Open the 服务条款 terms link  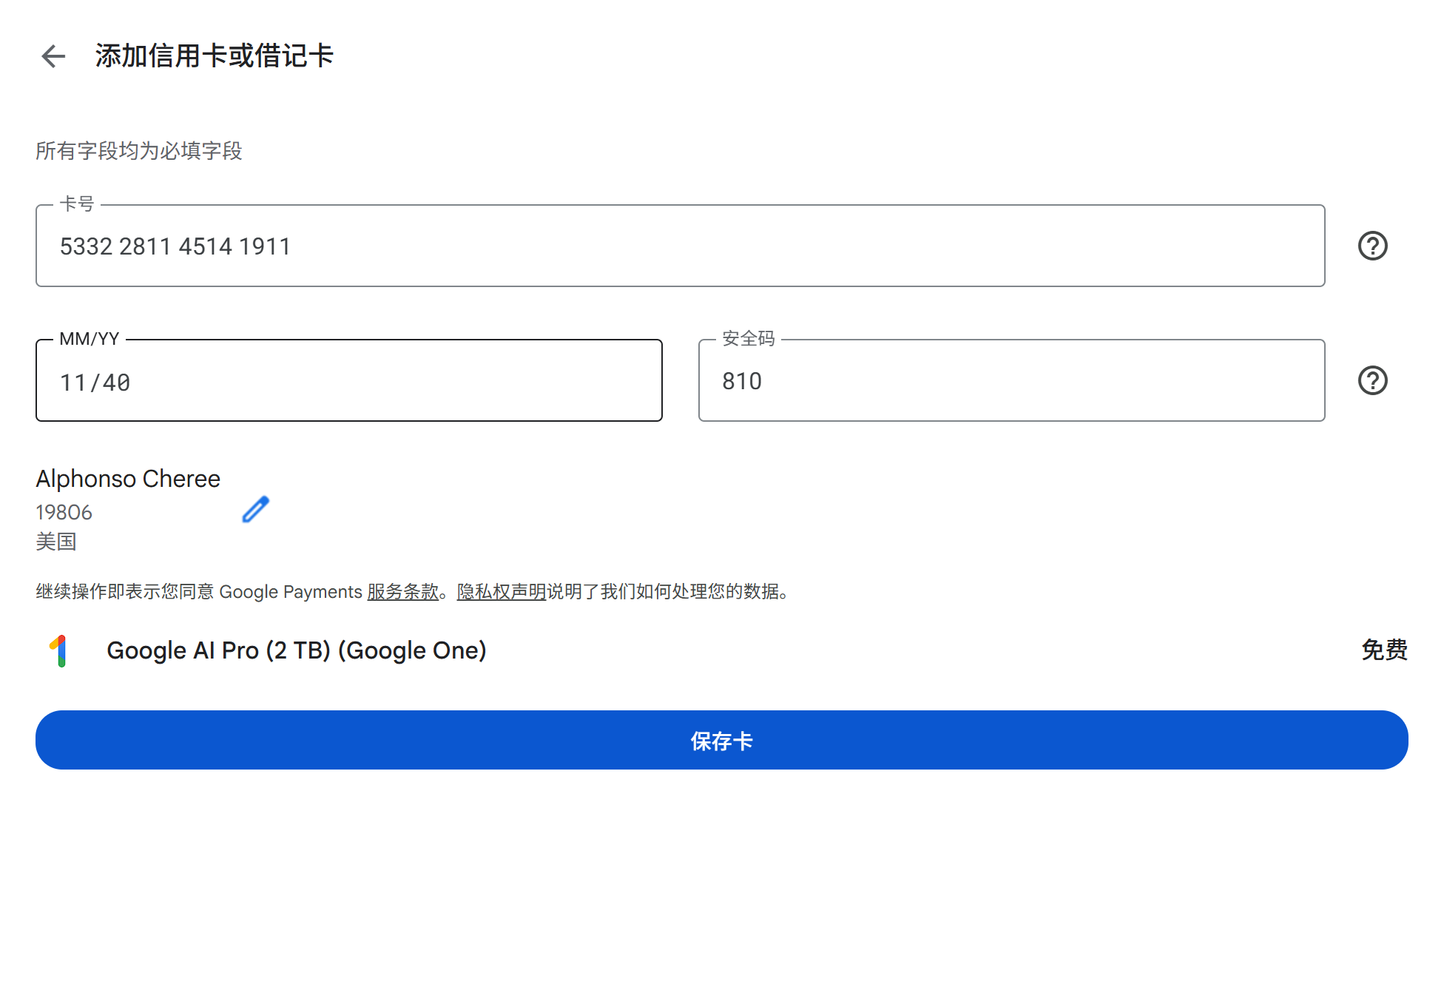[x=402, y=592]
